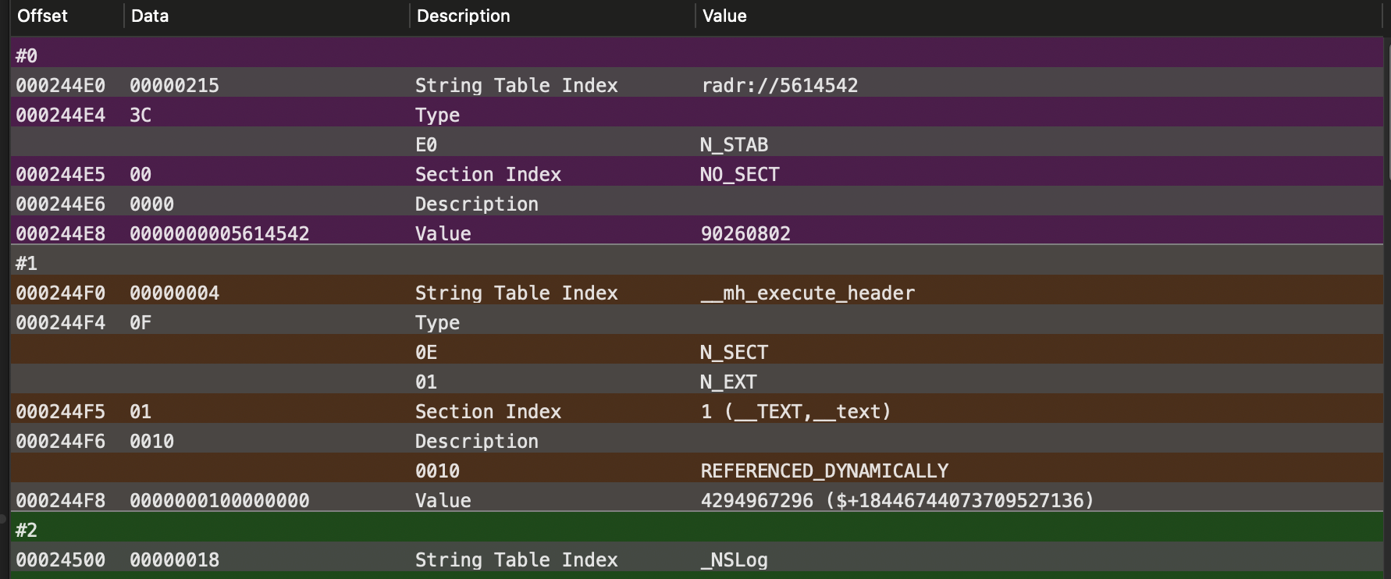Click data value 00000004
This screenshot has width=1391, height=579.
[x=175, y=293]
